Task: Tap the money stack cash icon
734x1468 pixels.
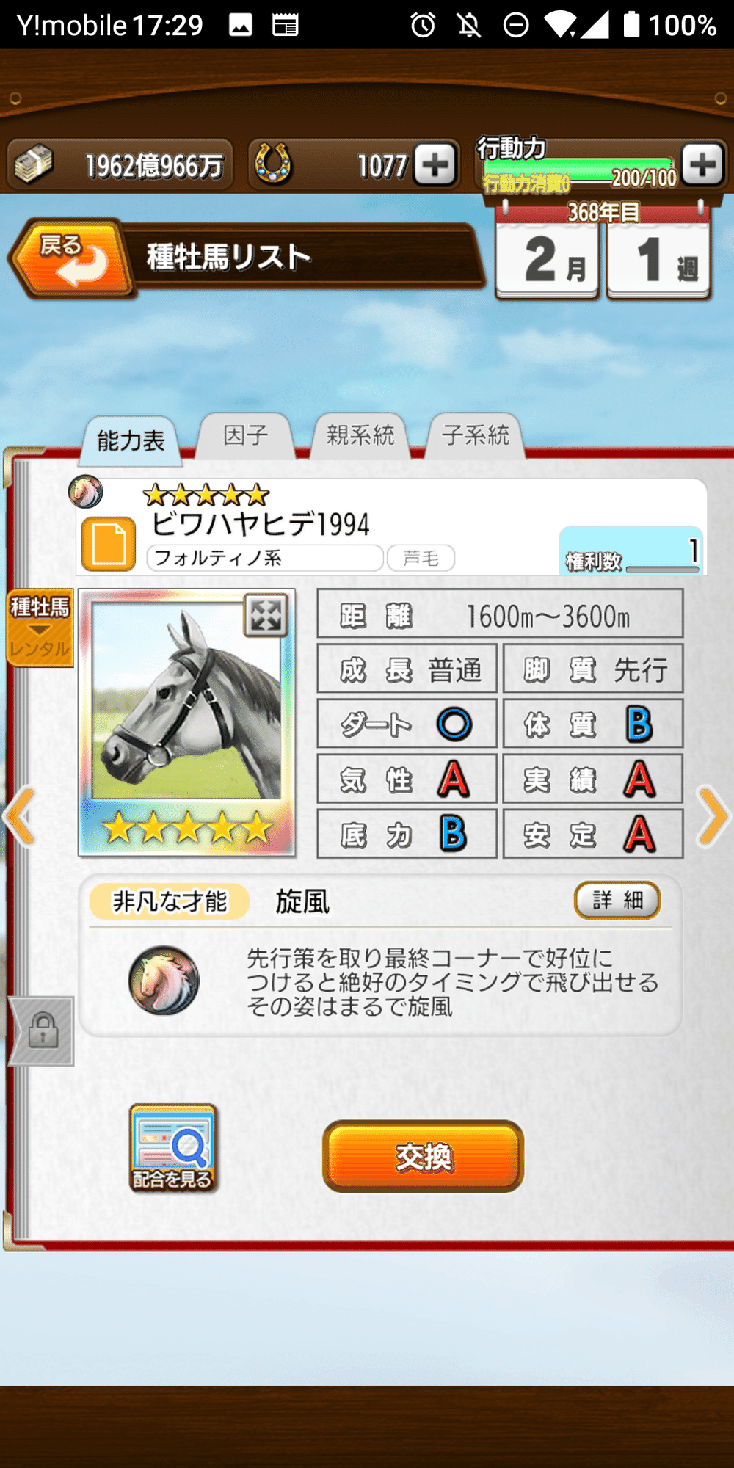Action: click(x=34, y=164)
